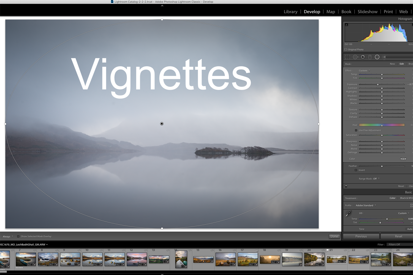The image size is (413, 275).
Task: Switch to the Library module
Action: (x=290, y=12)
